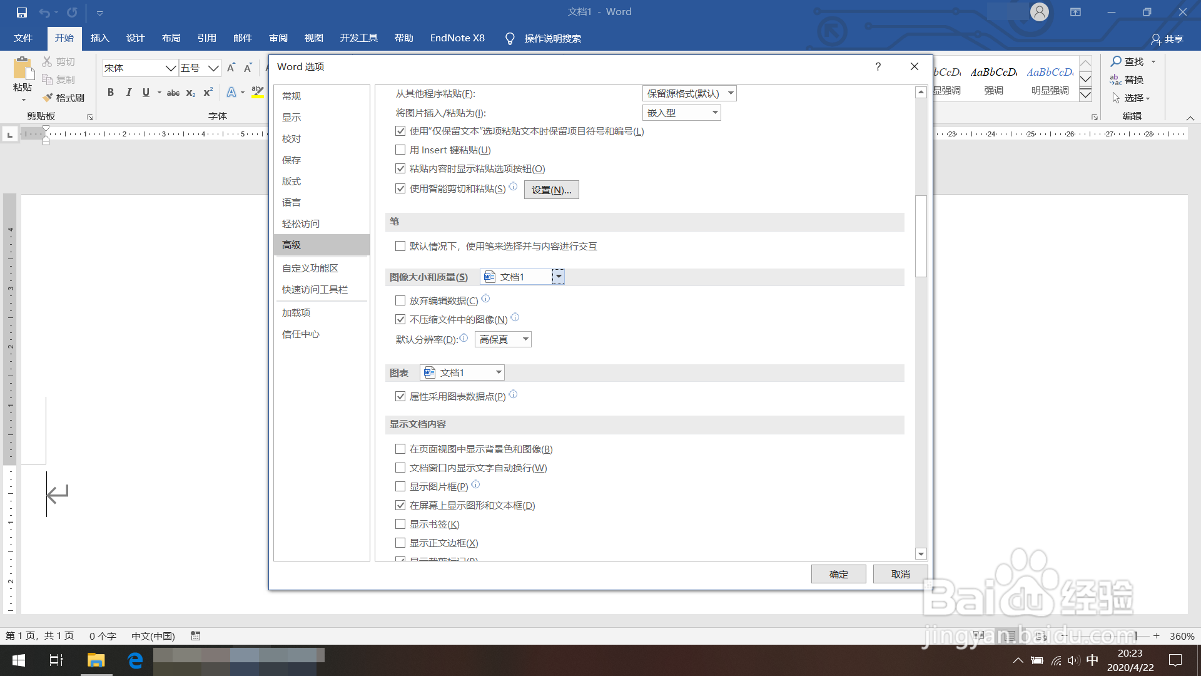Select the 校对 category in the sidebar
This screenshot has width=1201, height=676.
pyautogui.click(x=291, y=139)
